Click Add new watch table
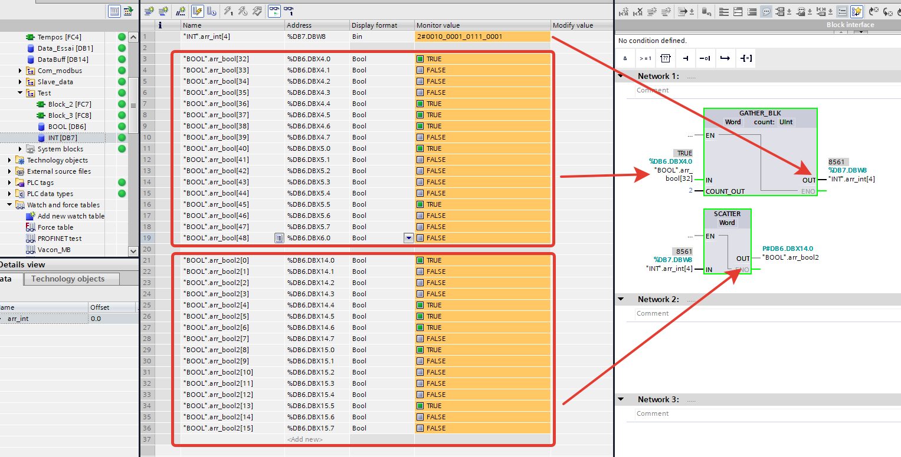The width and height of the screenshot is (901, 457). point(71,216)
